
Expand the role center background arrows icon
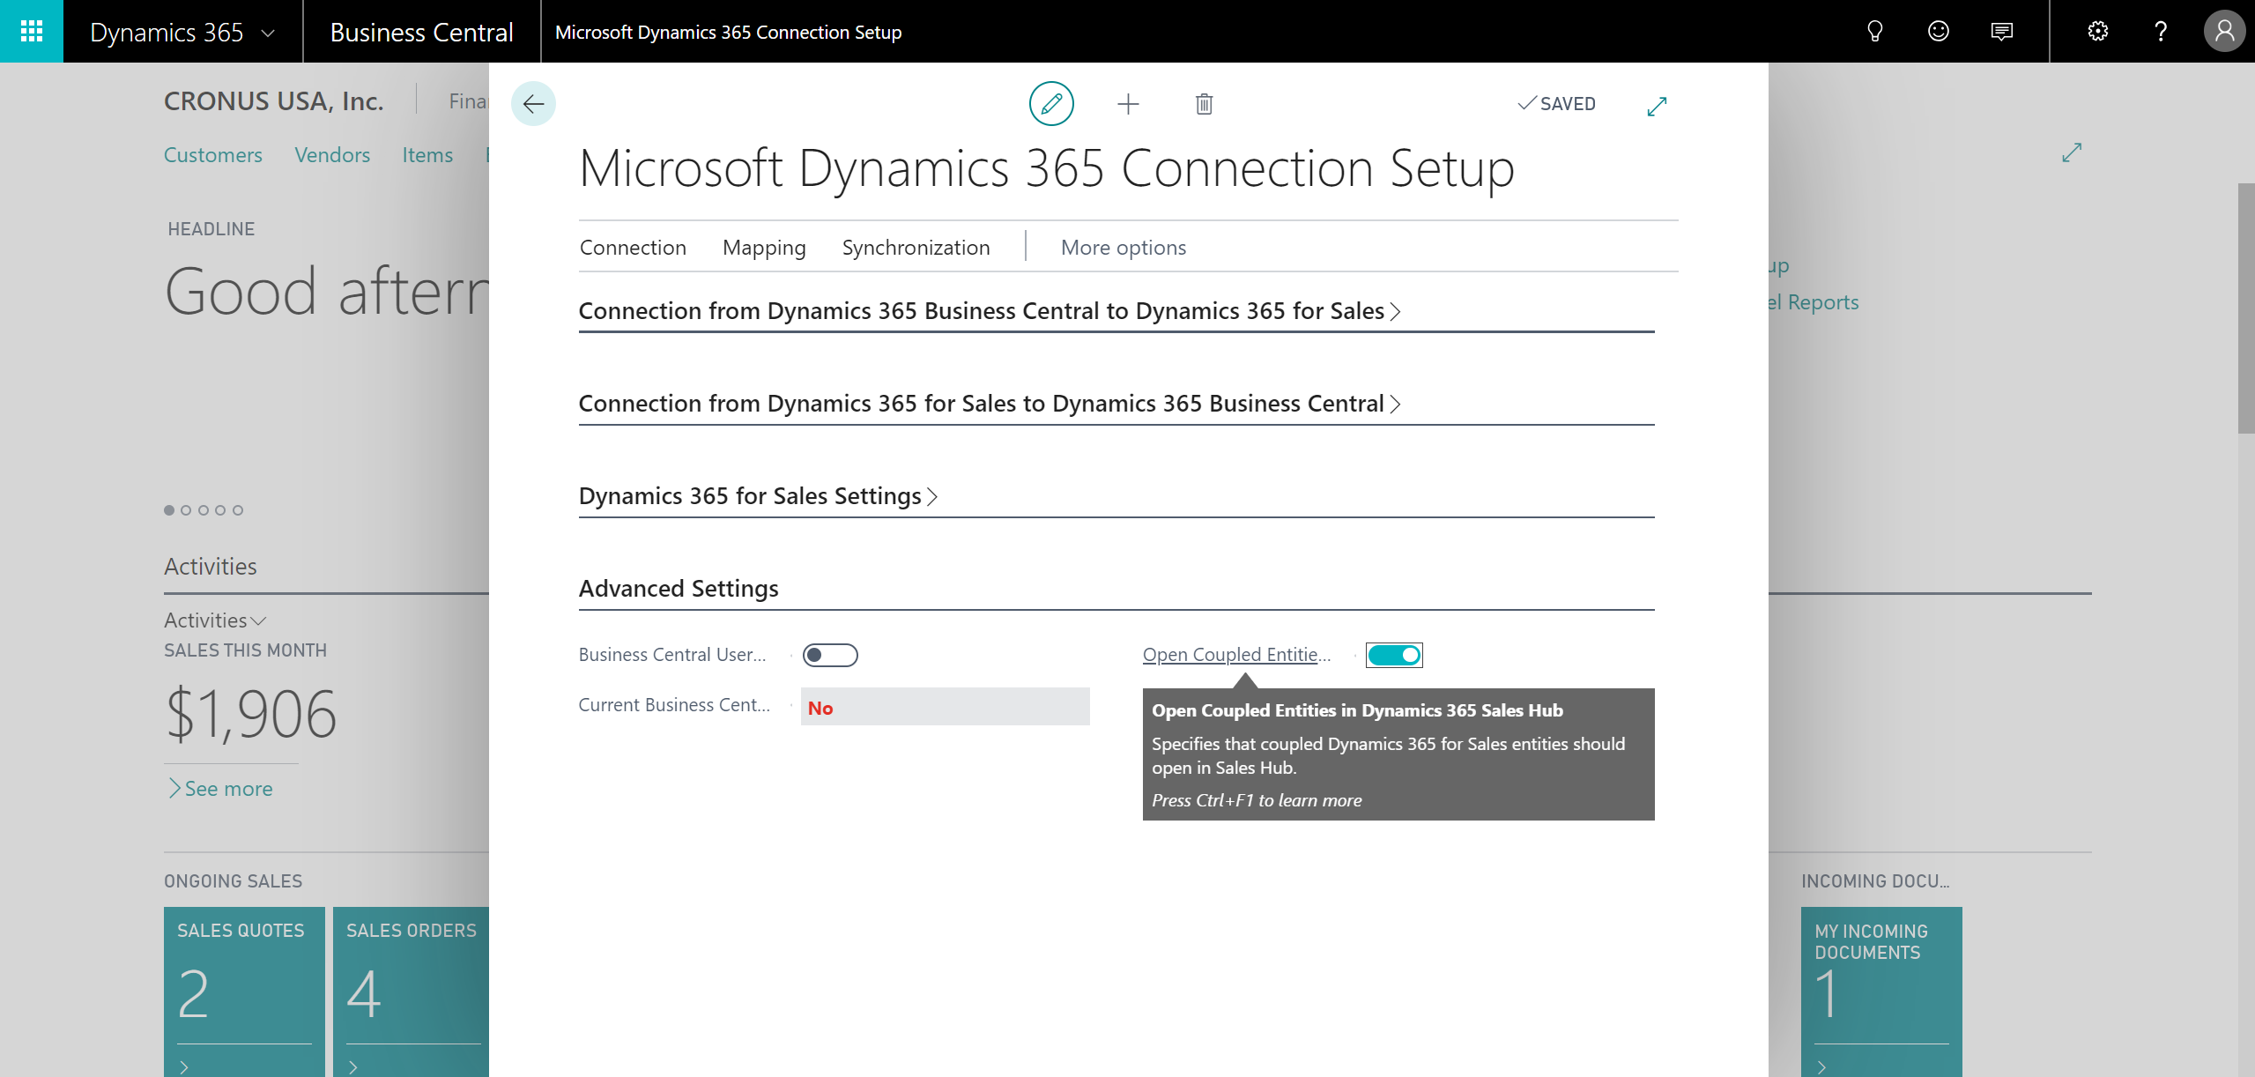[2072, 152]
